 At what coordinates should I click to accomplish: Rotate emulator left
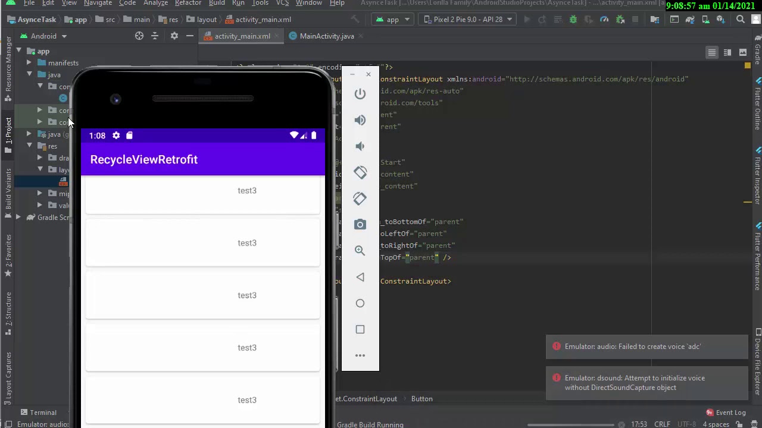pos(360,172)
